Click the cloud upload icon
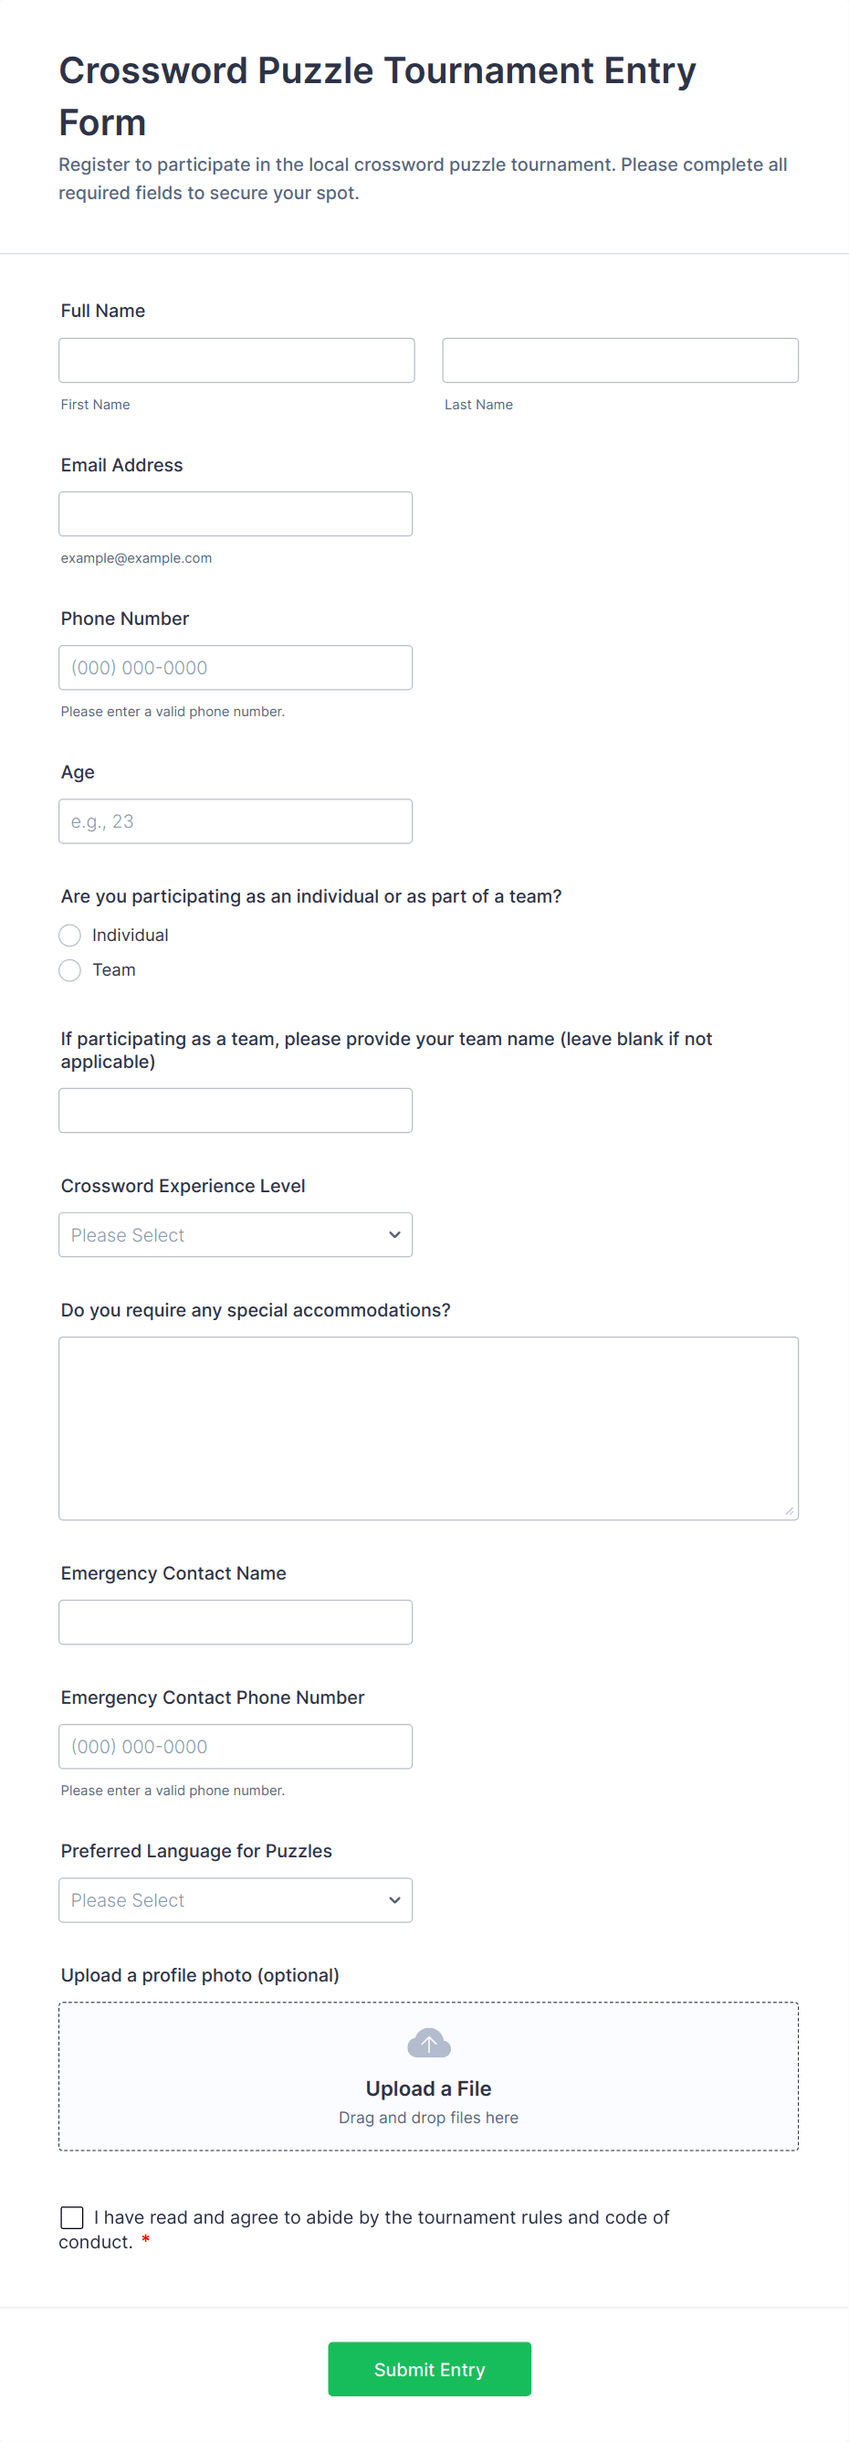Screen dimensions: 849x2442 [428, 2042]
